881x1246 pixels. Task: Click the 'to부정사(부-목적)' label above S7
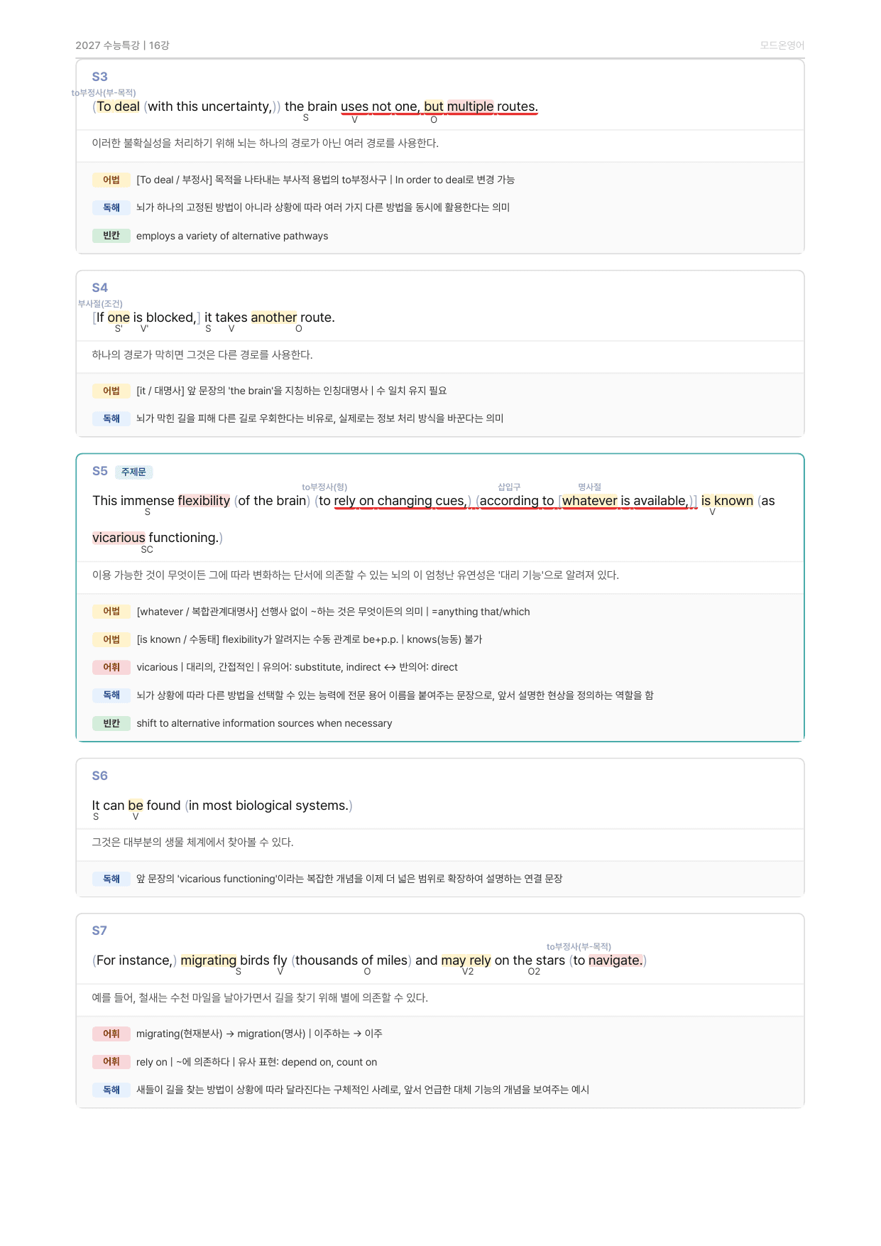coord(579,947)
